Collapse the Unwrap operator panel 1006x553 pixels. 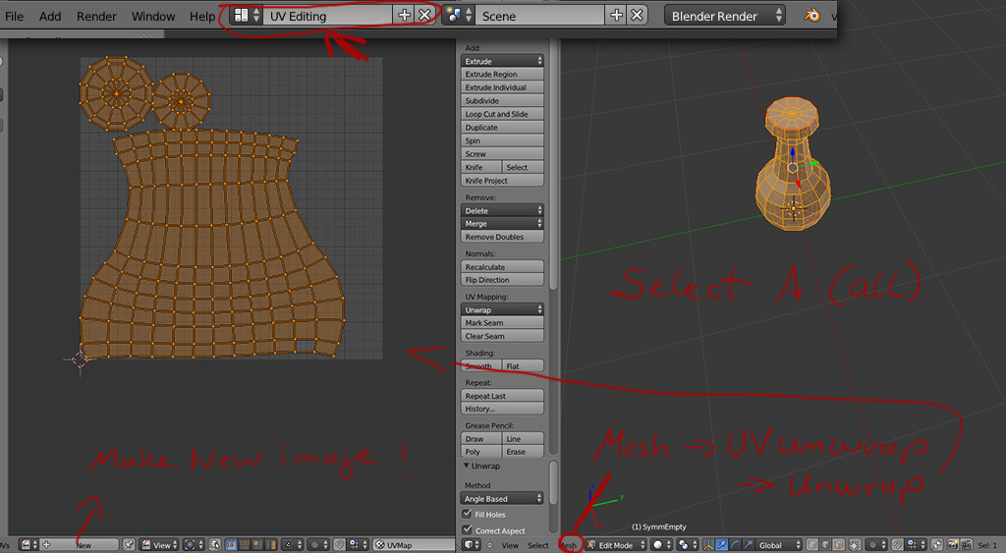(468, 466)
